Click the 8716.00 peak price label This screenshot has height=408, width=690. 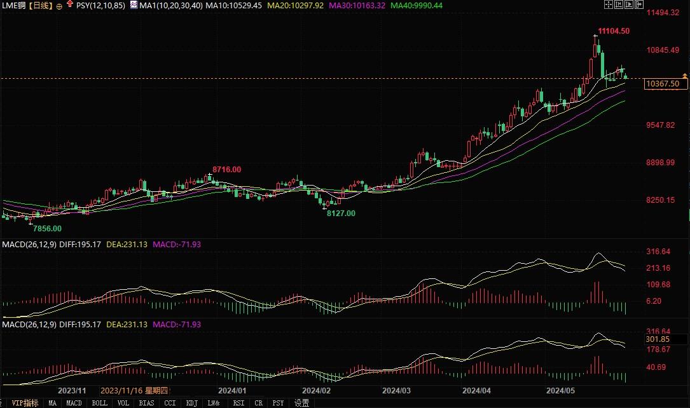click(226, 169)
